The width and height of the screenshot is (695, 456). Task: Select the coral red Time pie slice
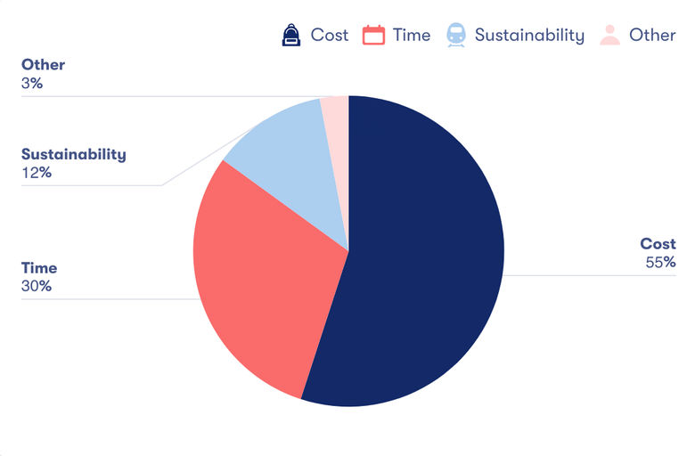pyautogui.click(x=258, y=276)
